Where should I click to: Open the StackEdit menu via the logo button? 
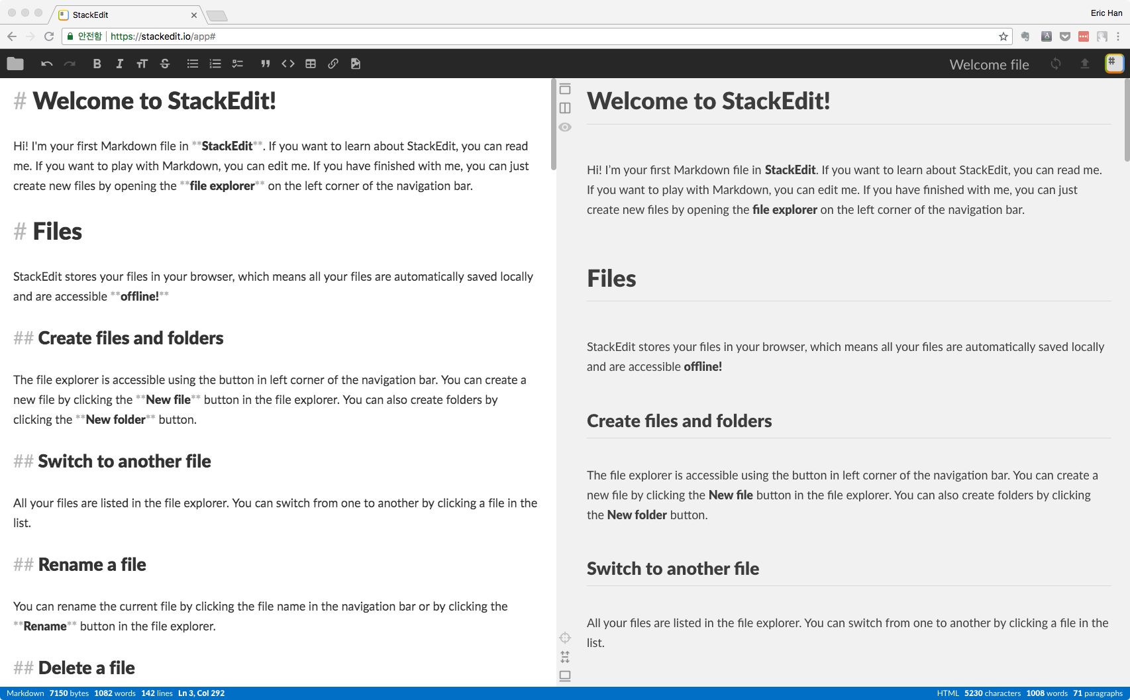(1114, 64)
